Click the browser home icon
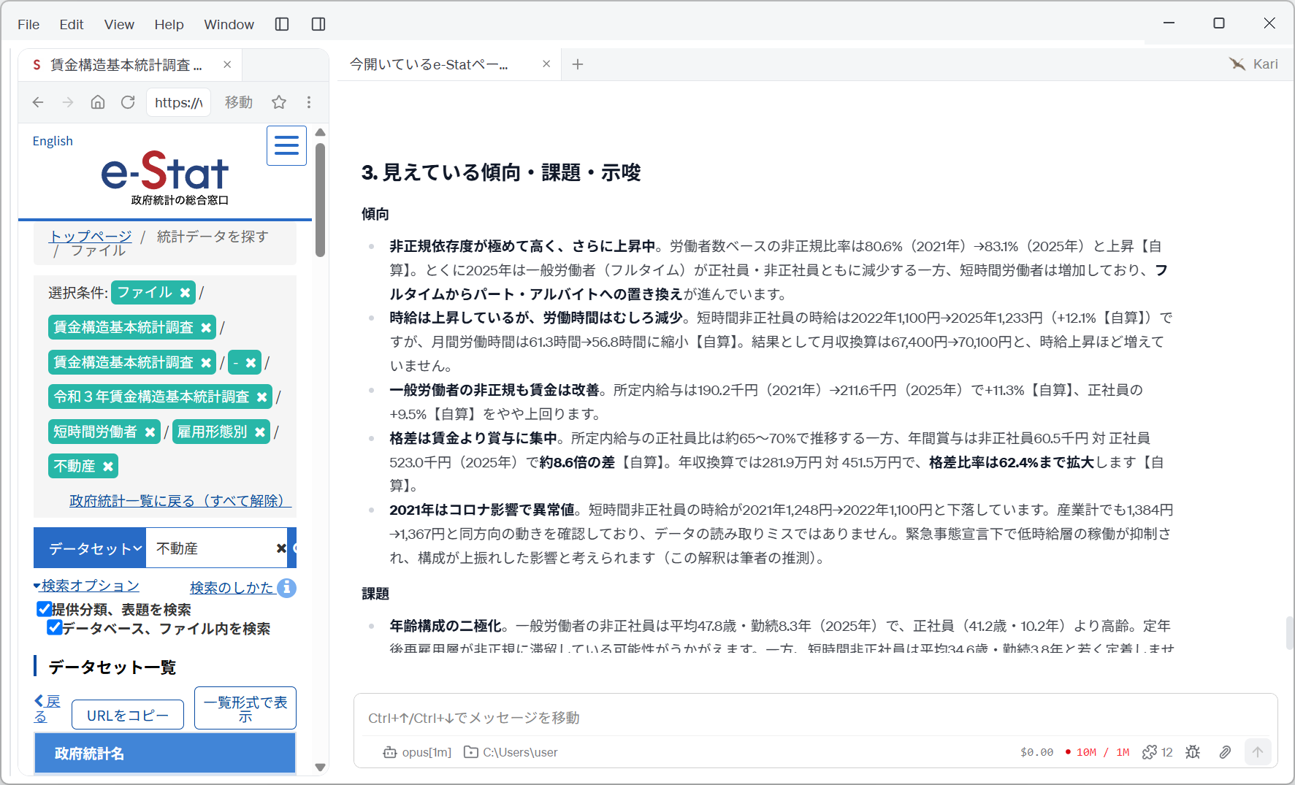The width and height of the screenshot is (1295, 785). click(98, 102)
